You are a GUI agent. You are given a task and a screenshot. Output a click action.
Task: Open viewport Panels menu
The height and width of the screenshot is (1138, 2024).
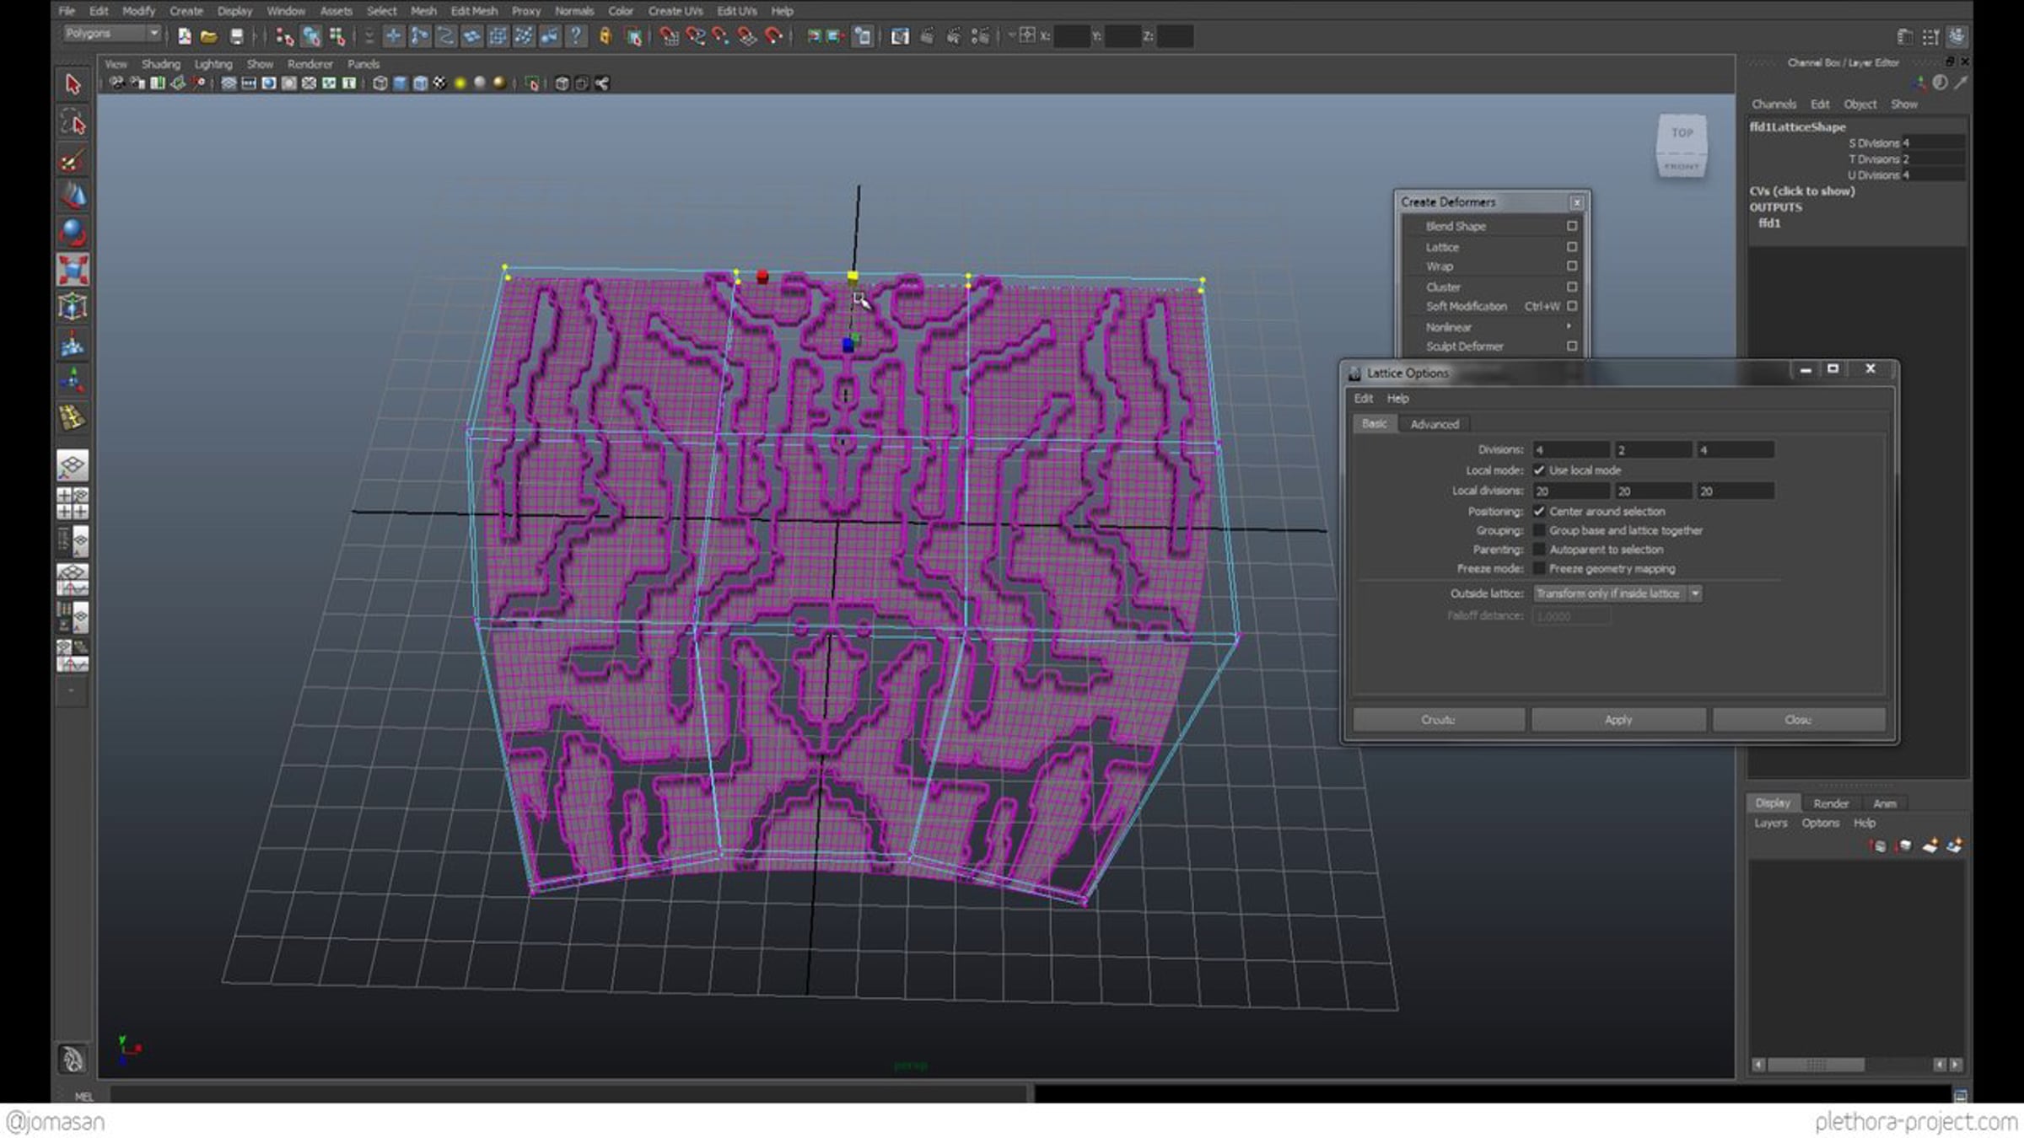[363, 64]
